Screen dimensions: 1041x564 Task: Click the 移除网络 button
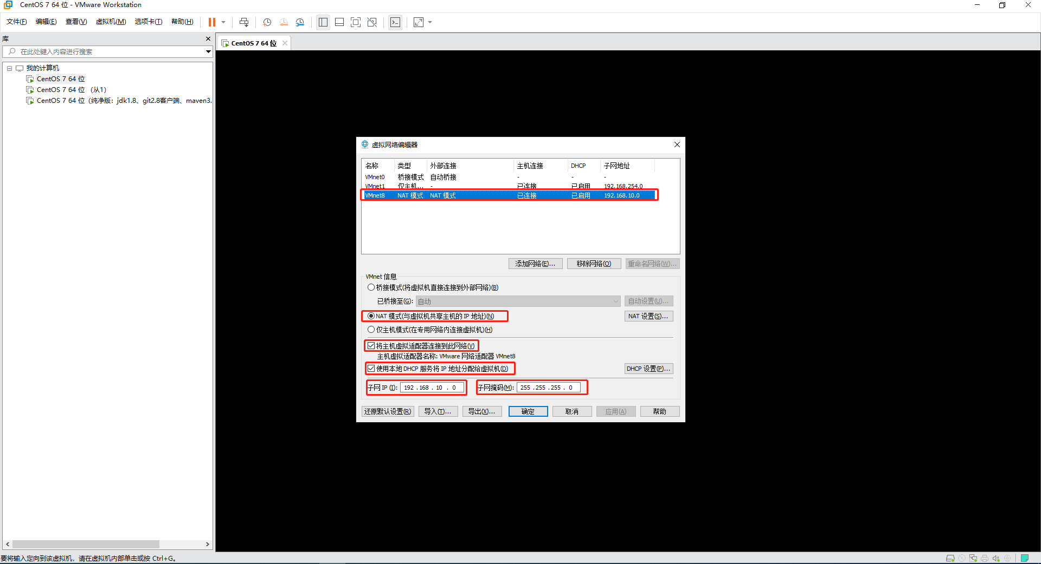pyautogui.click(x=594, y=264)
